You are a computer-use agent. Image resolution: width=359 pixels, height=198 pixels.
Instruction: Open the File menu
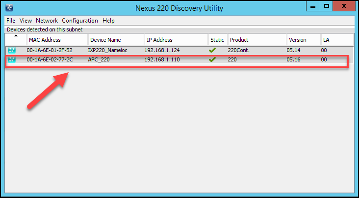click(x=10, y=21)
